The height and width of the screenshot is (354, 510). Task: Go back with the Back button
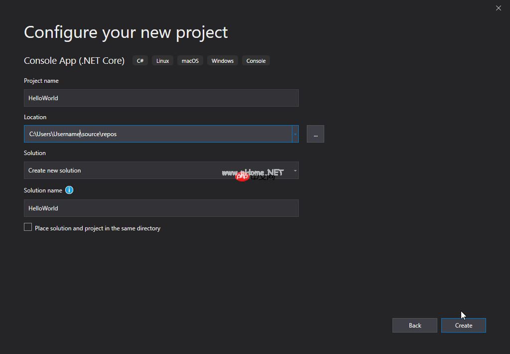click(x=414, y=325)
